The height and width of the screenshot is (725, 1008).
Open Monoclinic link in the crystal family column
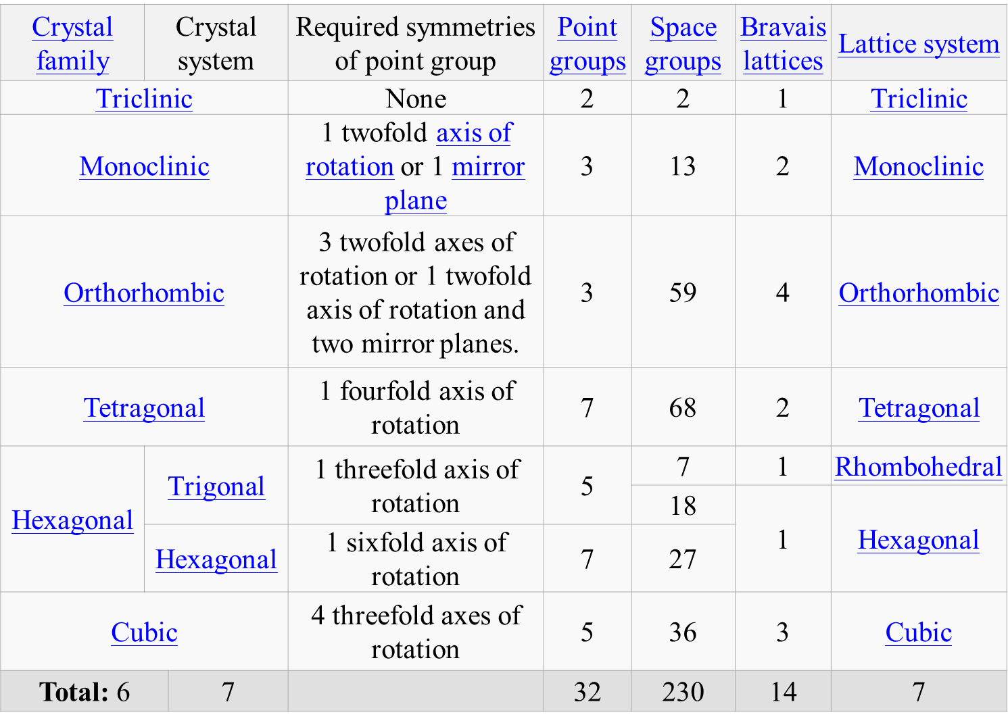point(144,166)
